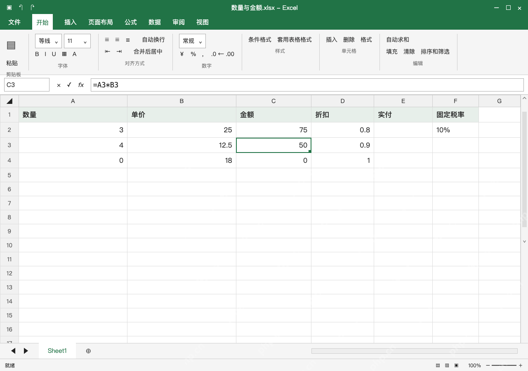
Task: Open the cell borders tool
Action: 64,54
